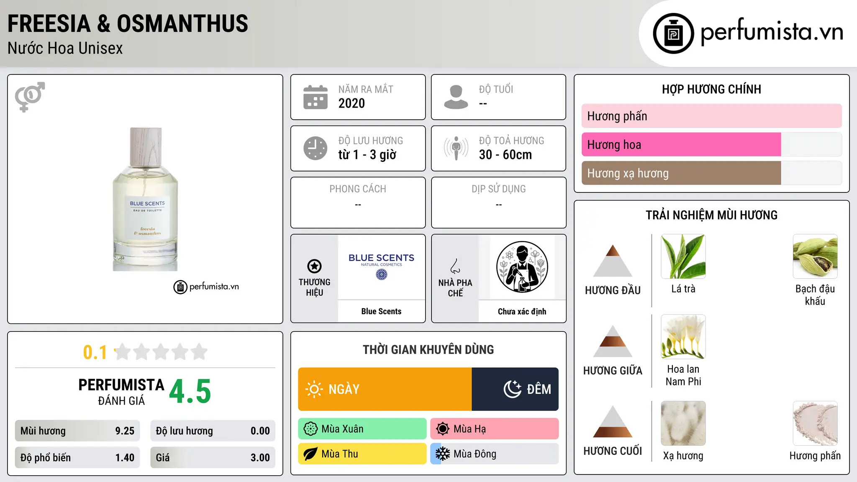The height and width of the screenshot is (482, 857).
Task: Click the Chưa xác định perfumer label
Action: (x=522, y=311)
